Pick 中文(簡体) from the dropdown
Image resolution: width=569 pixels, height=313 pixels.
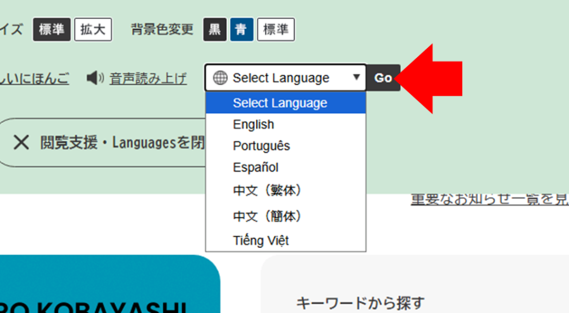(x=268, y=216)
